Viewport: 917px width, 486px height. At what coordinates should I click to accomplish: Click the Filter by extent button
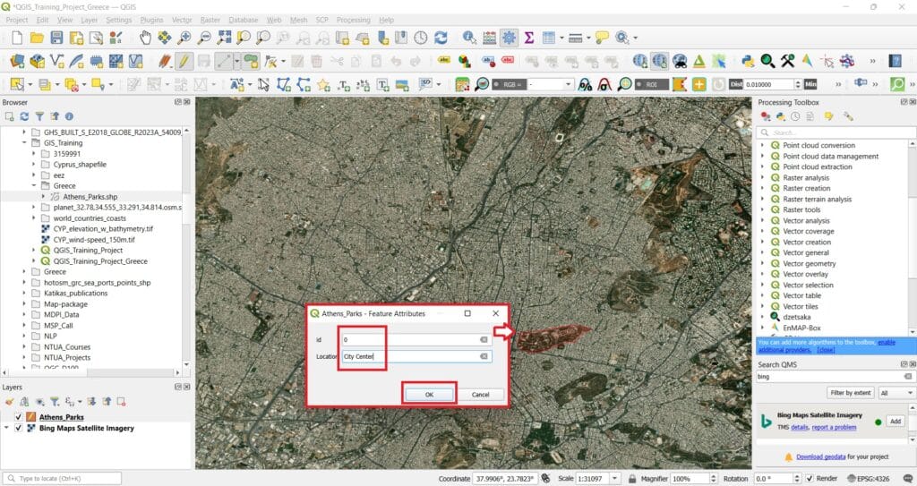[x=851, y=393]
